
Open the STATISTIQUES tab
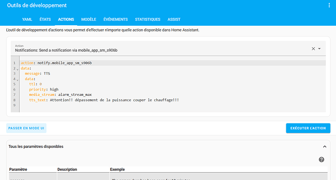pyautogui.click(x=148, y=19)
